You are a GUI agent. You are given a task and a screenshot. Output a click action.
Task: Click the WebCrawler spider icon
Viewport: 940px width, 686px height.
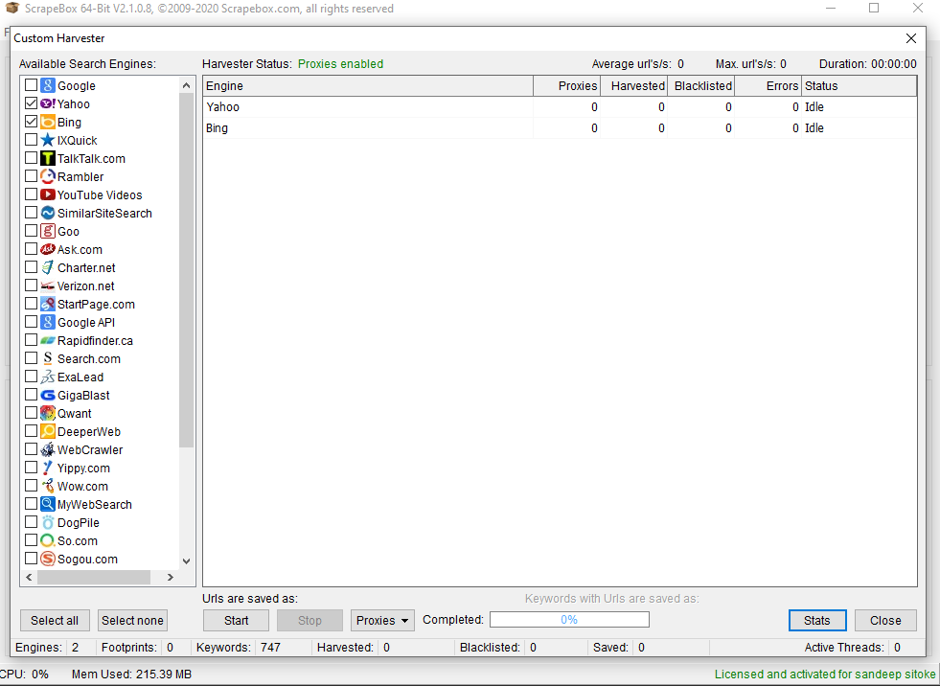pyautogui.click(x=48, y=449)
